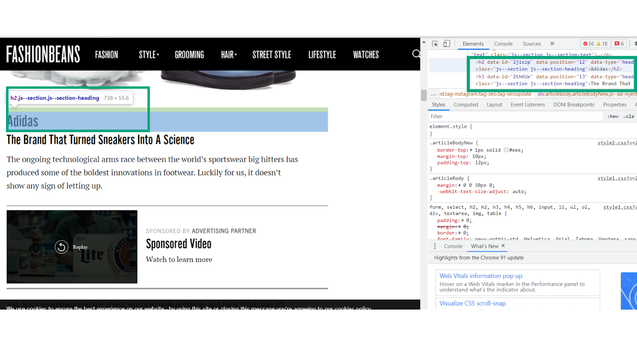Show collapsed breadcrumb ellipsis
The width and height of the screenshot is (637, 358).
tap(434, 94)
